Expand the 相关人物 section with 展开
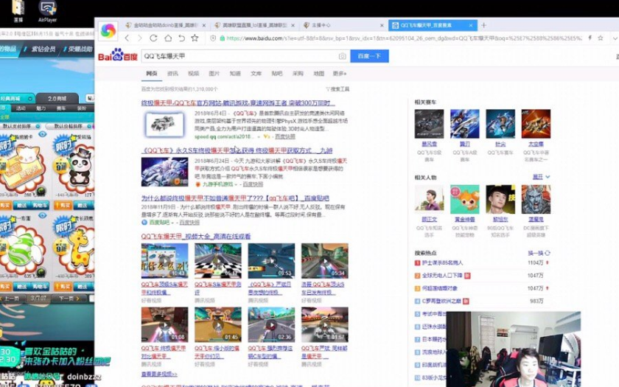 (541, 177)
